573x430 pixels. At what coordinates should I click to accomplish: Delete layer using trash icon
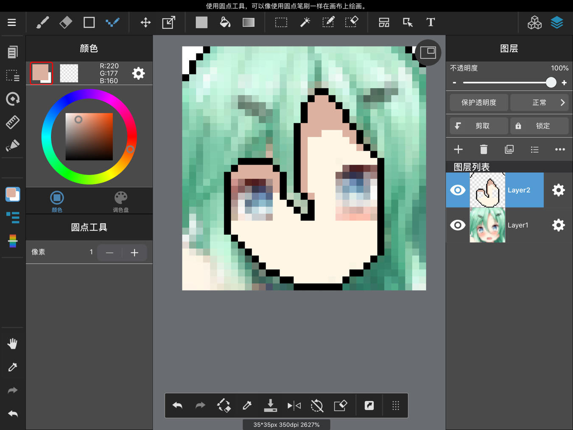[x=484, y=149]
